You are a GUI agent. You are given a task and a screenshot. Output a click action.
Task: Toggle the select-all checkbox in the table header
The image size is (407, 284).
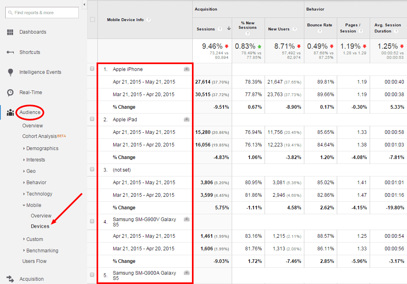click(x=93, y=19)
